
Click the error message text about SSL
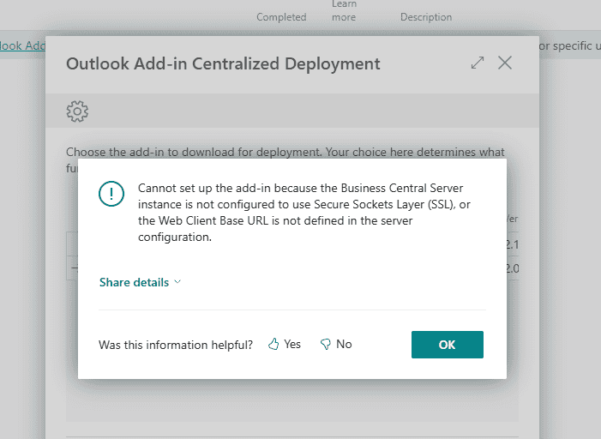click(304, 213)
